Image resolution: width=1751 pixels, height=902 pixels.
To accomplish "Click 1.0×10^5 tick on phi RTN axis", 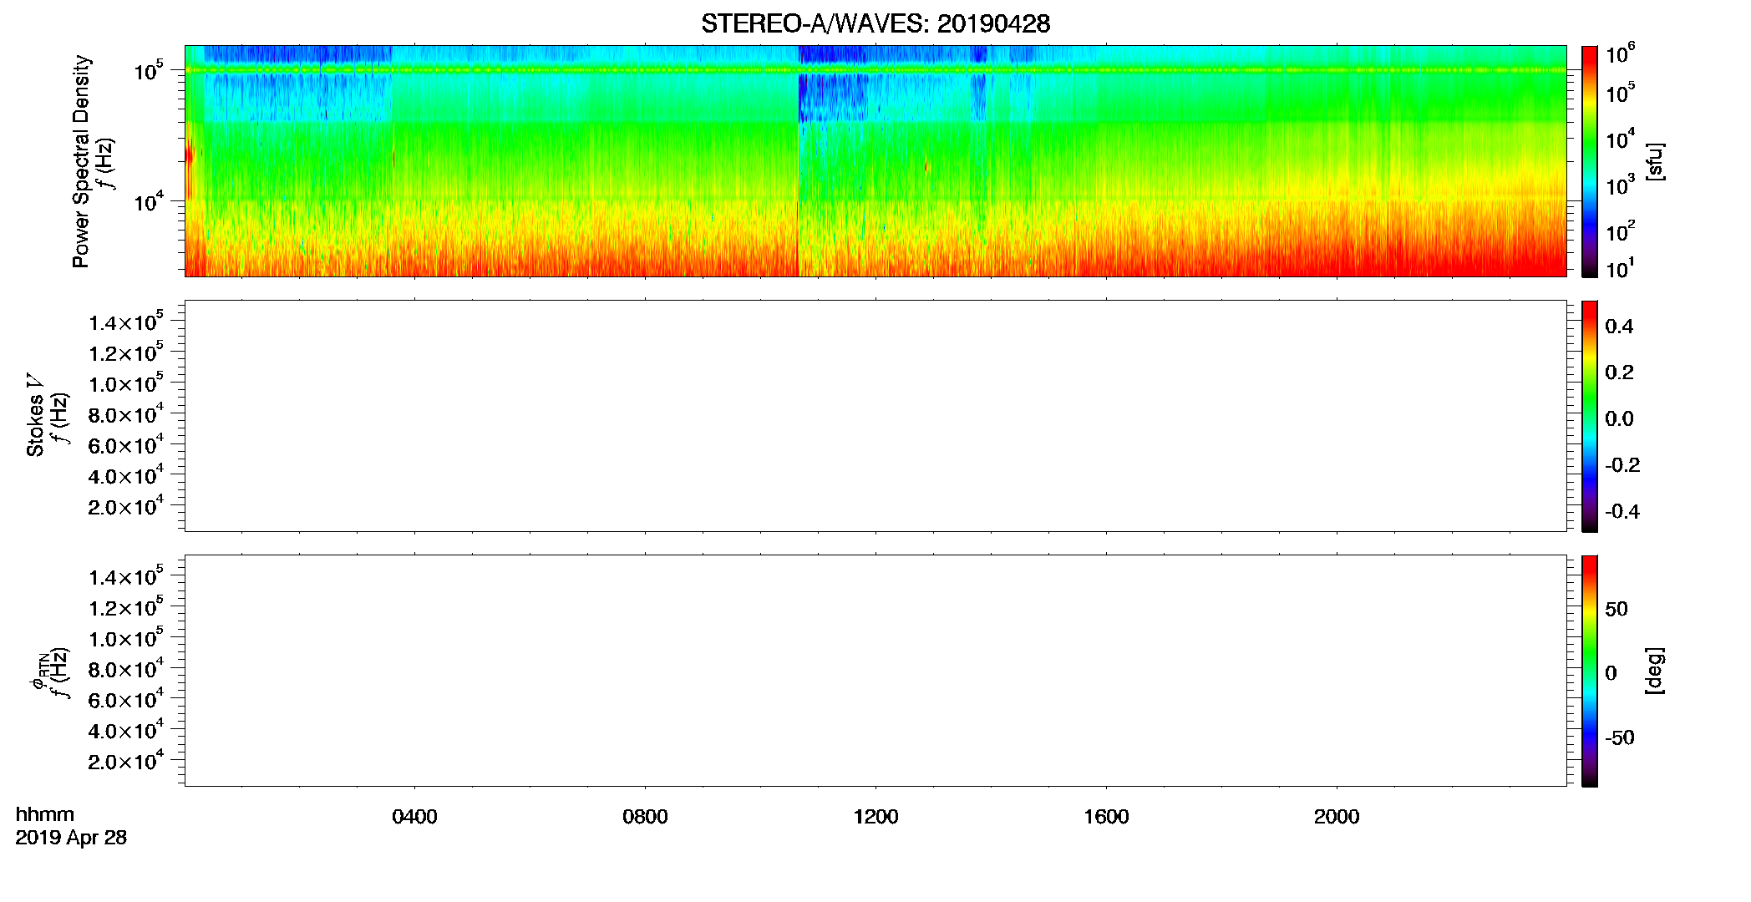I will tap(126, 638).
